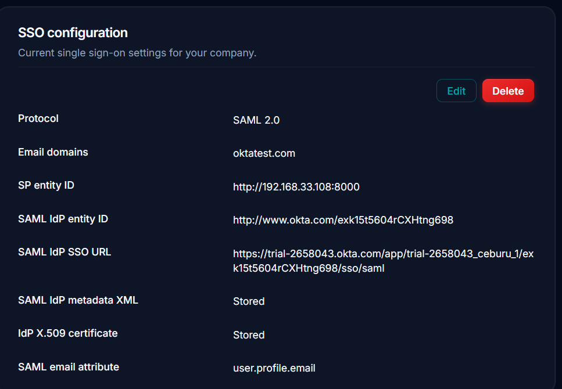The height and width of the screenshot is (389, 562).
Task: Click the Protocol label
Action: coord(38,118)
